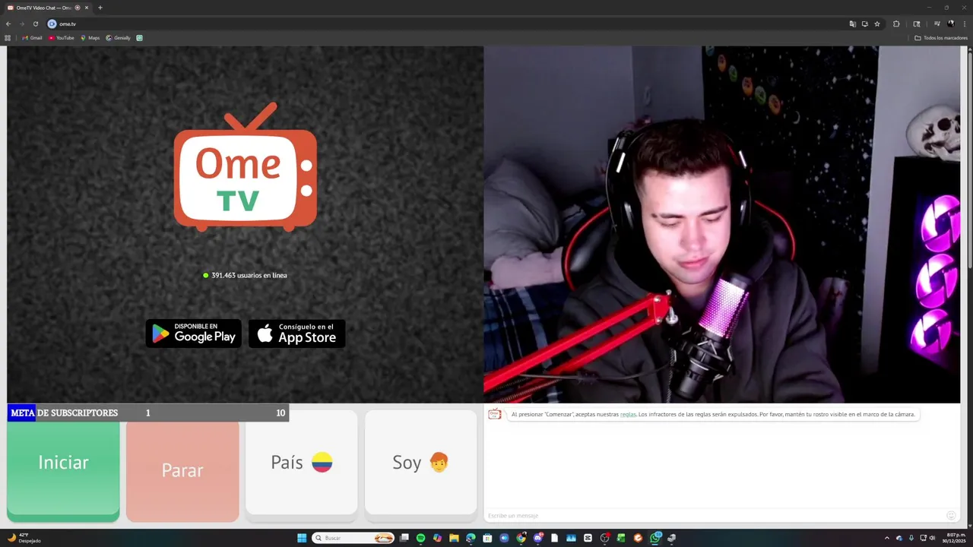Open Copilot from taskbar
Image resolution: width=973 pixels, height=547 pixels.
tap(437, 538)
